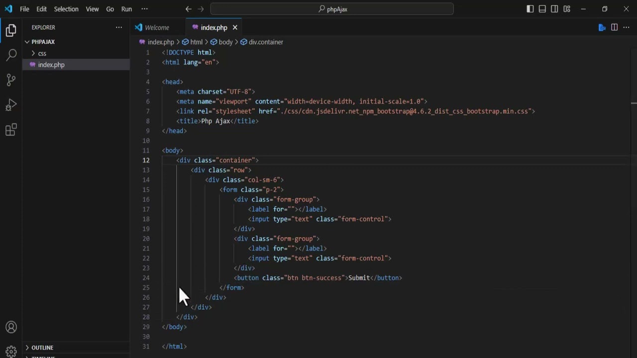
Task: Click the phpAjax command center search box
Action: point(332,9)
